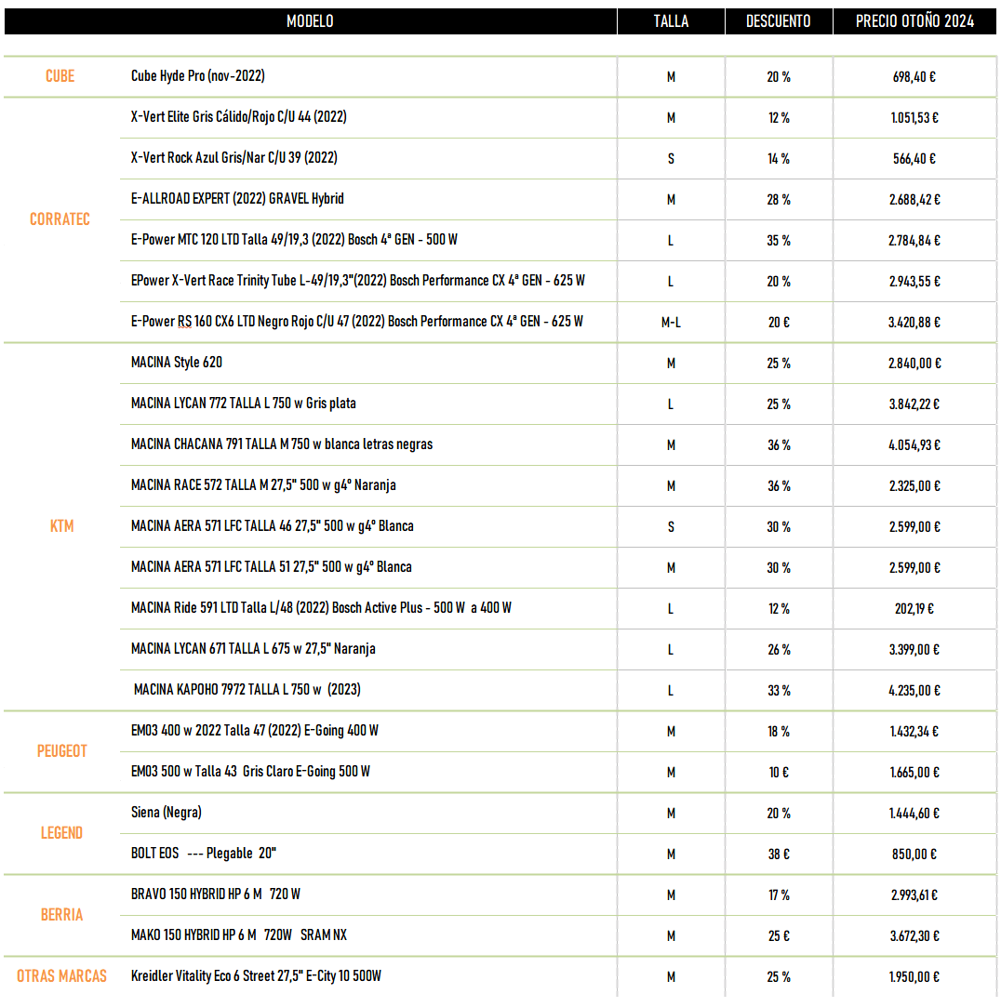This screenshot has height=1007, width=1001.
Task: Click the 2.325,00 € price
Action: (914, 486)
